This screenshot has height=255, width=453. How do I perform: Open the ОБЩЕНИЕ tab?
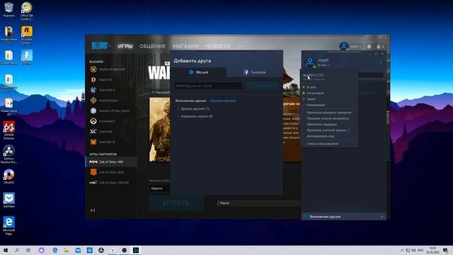153,46
